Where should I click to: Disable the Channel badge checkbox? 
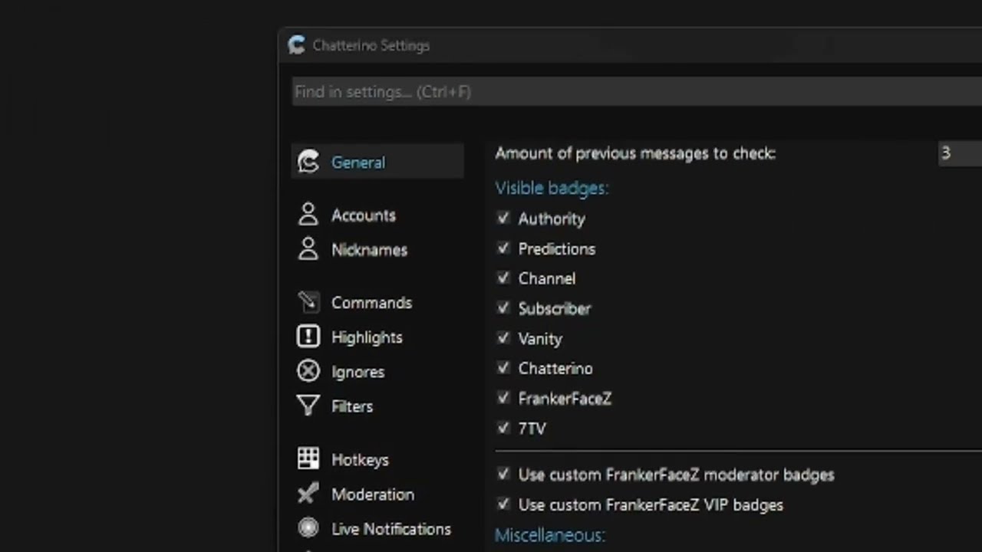click(x=503, y=278)
